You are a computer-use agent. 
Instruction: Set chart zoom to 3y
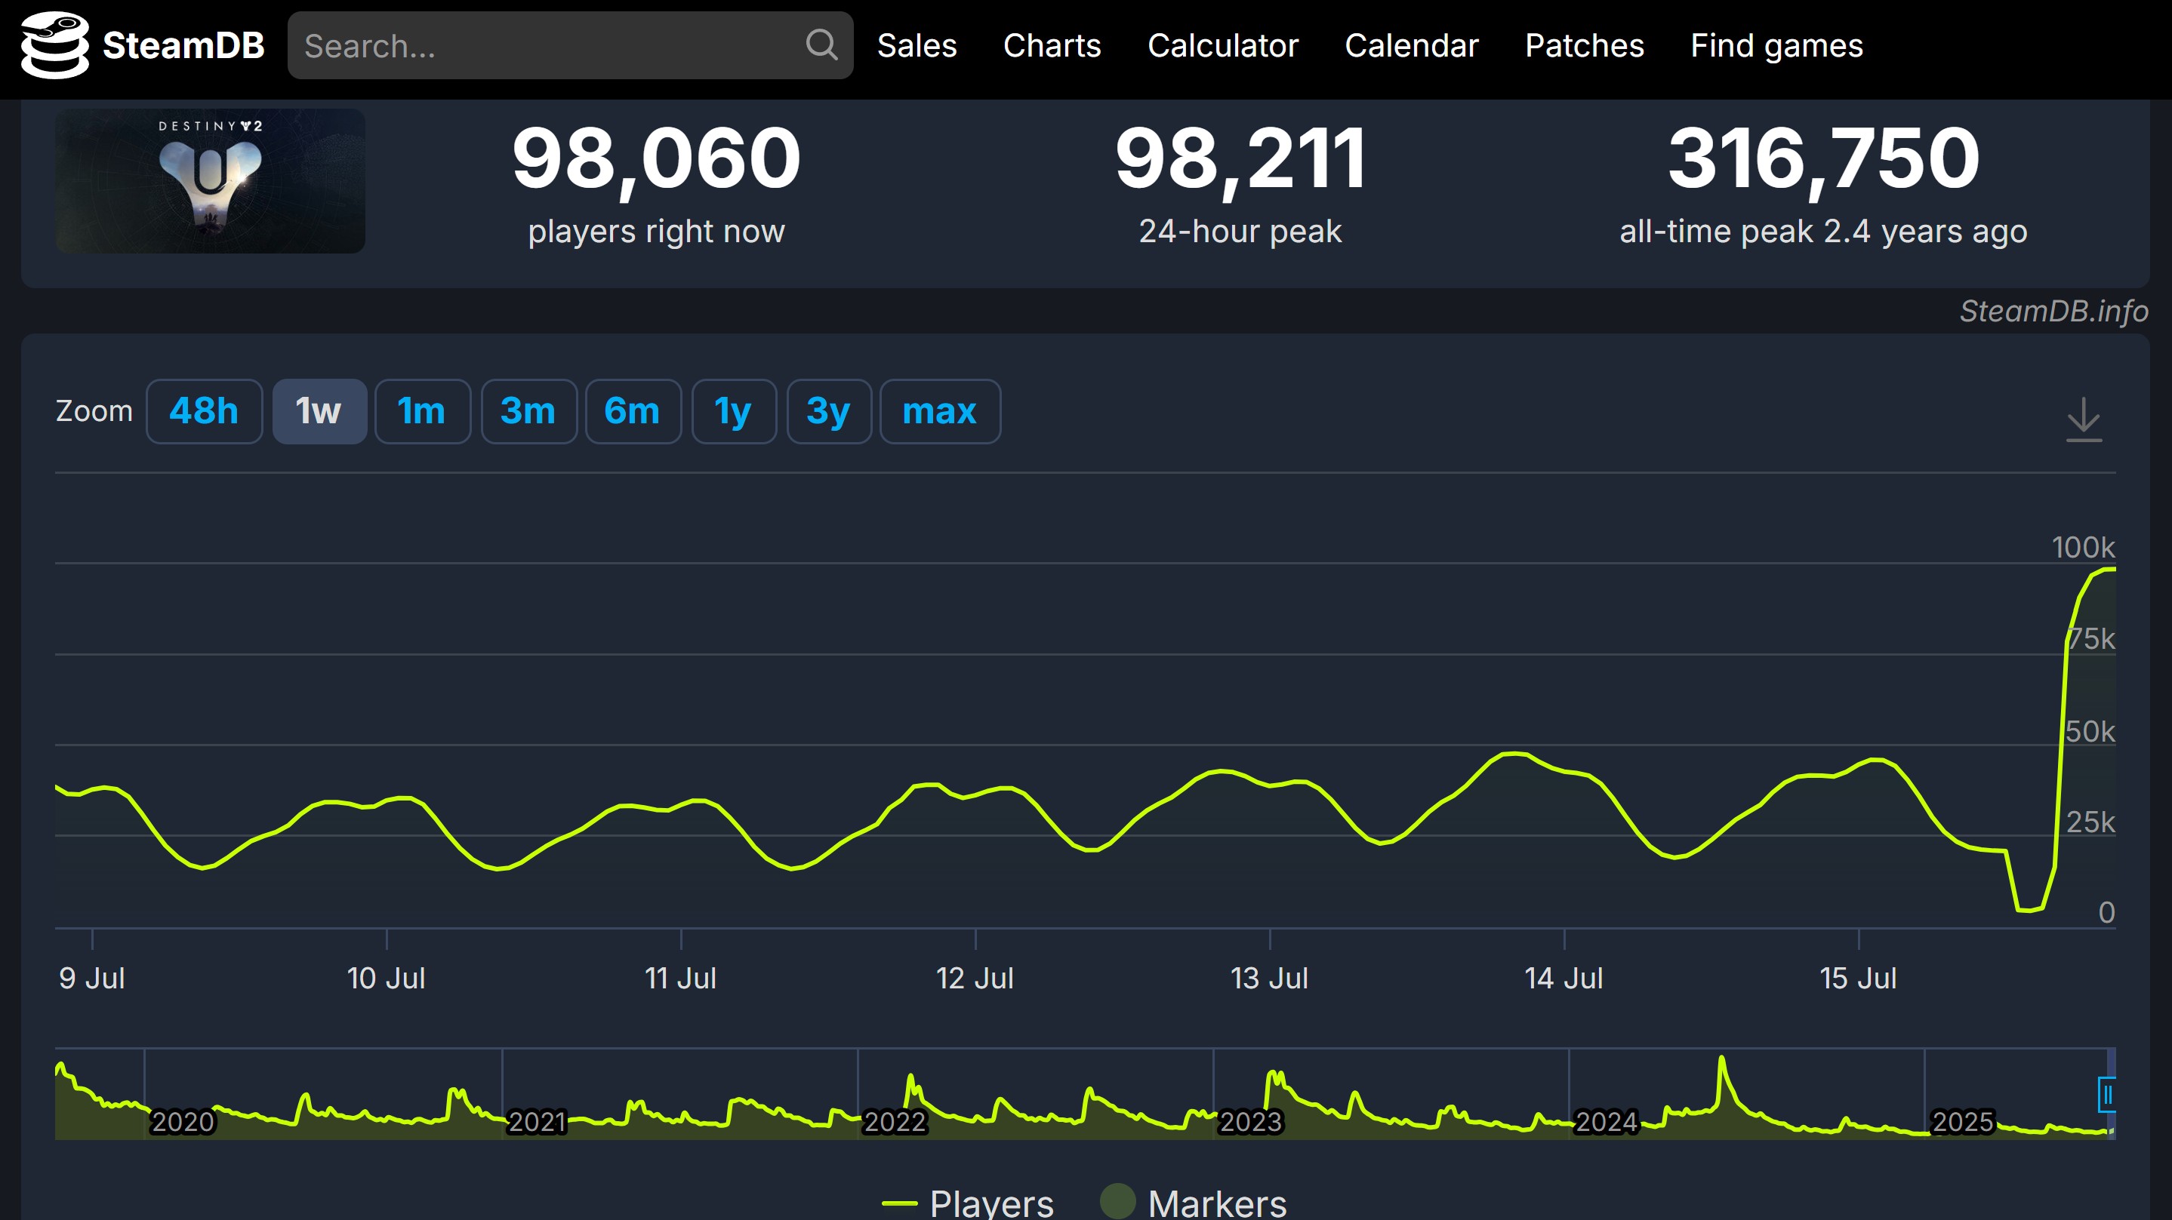[x=829, y=411]
